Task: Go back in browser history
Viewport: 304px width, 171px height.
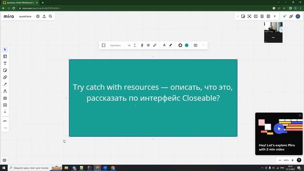Action: (x=3, y=9)
